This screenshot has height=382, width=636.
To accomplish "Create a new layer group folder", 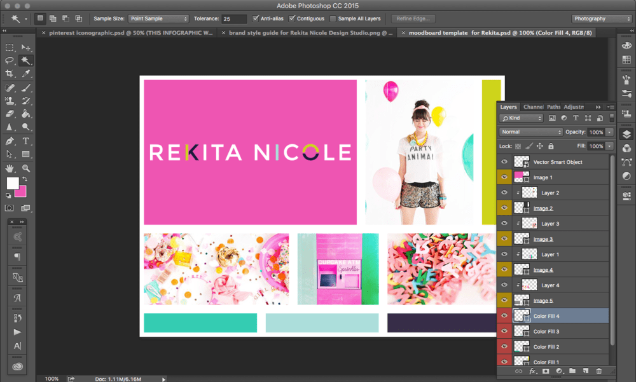I will [x=572, y=371].
